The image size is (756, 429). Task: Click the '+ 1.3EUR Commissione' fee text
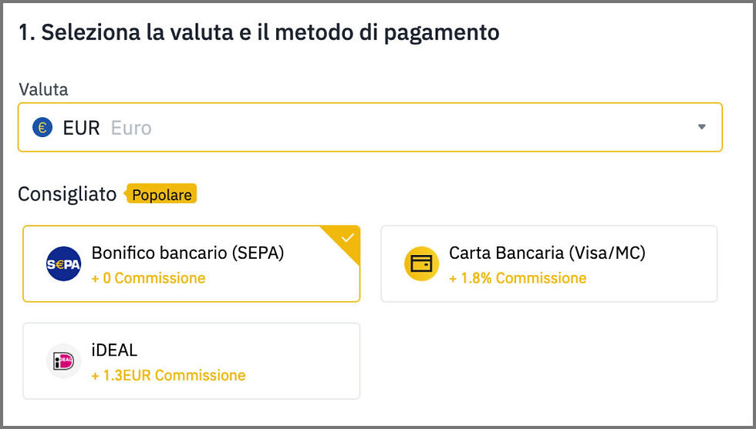[168, 375]
